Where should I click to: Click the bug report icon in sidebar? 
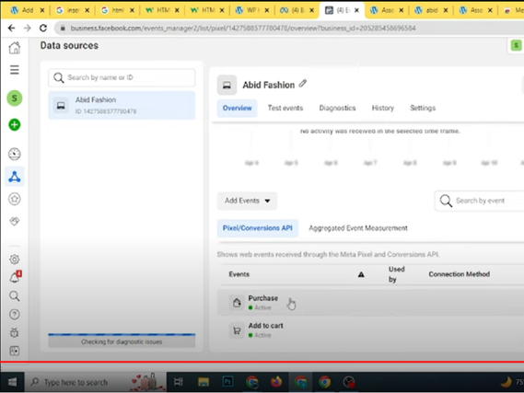pyautogui.click(x=15, y=332)
